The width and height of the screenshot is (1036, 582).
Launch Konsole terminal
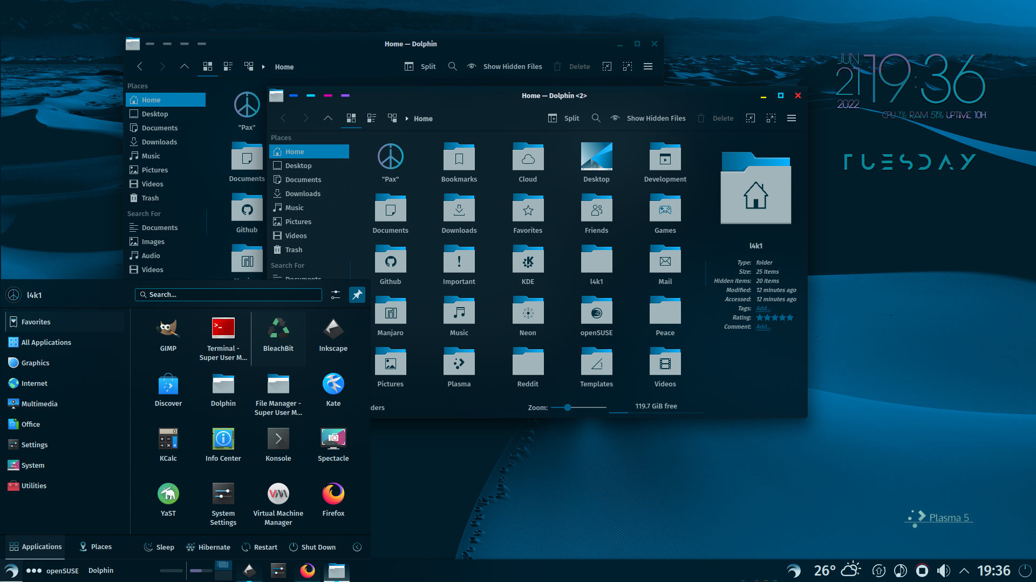click(278, 445)
